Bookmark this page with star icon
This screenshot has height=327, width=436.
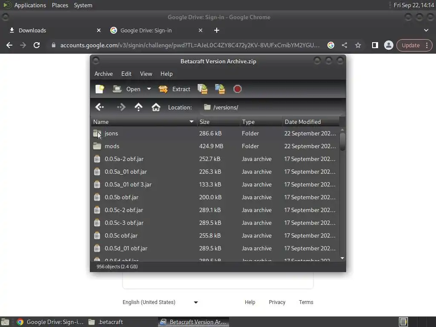pos(358,45)
